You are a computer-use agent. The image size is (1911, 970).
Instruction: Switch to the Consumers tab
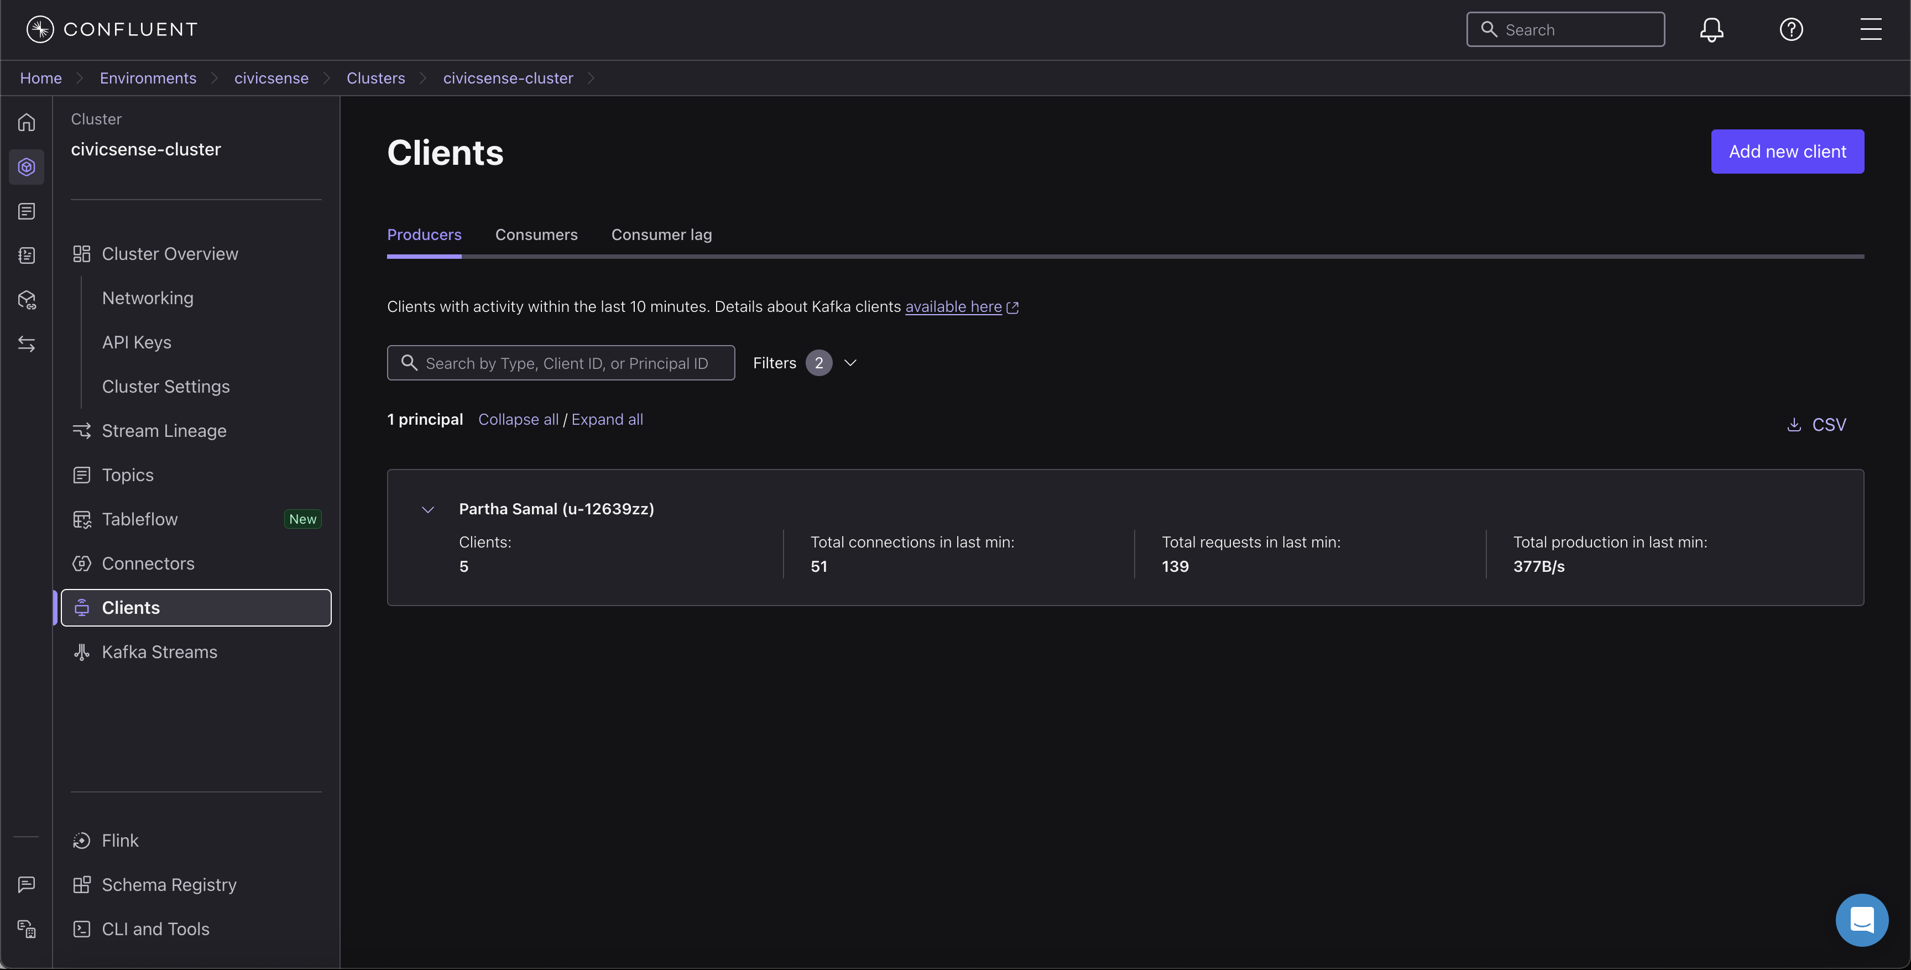coord(536,234)
